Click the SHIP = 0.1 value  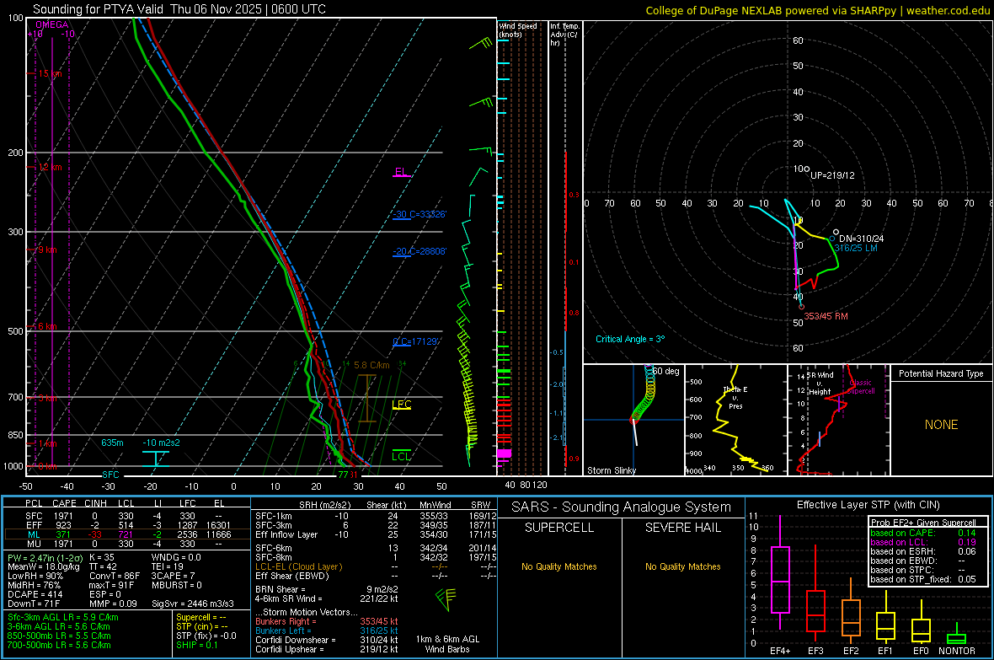pyautogui.click(x=196, y=645)
